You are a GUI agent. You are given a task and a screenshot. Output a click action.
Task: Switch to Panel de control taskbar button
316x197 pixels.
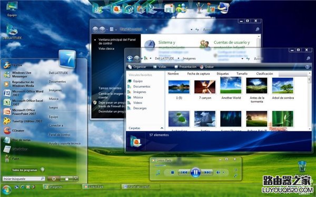tap(140, 186)
